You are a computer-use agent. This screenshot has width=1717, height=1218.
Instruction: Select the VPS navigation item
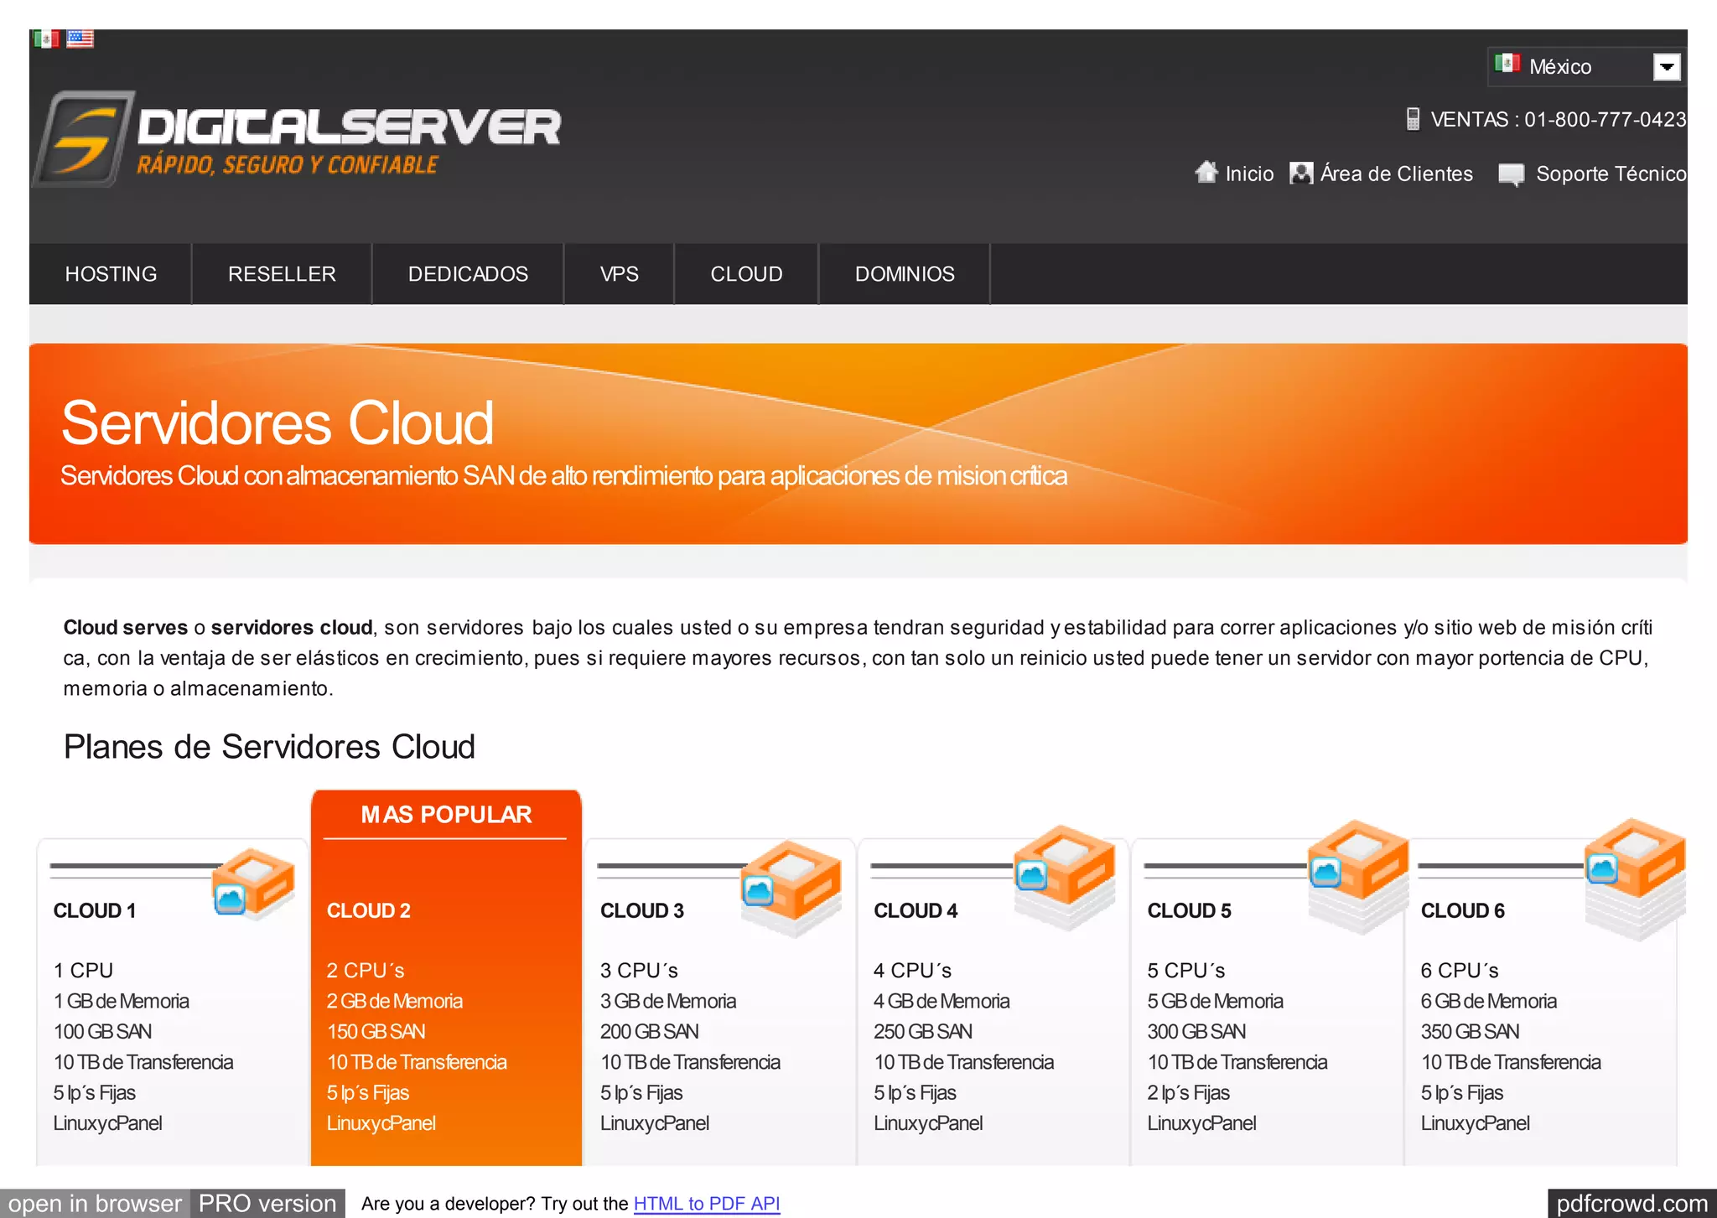(619, 274)
